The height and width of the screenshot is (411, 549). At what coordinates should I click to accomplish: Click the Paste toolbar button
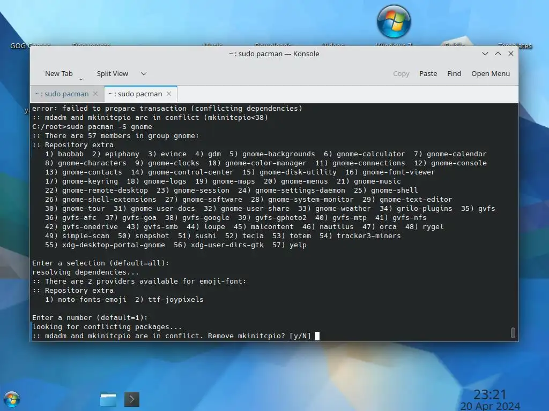[x=428, y=73]
